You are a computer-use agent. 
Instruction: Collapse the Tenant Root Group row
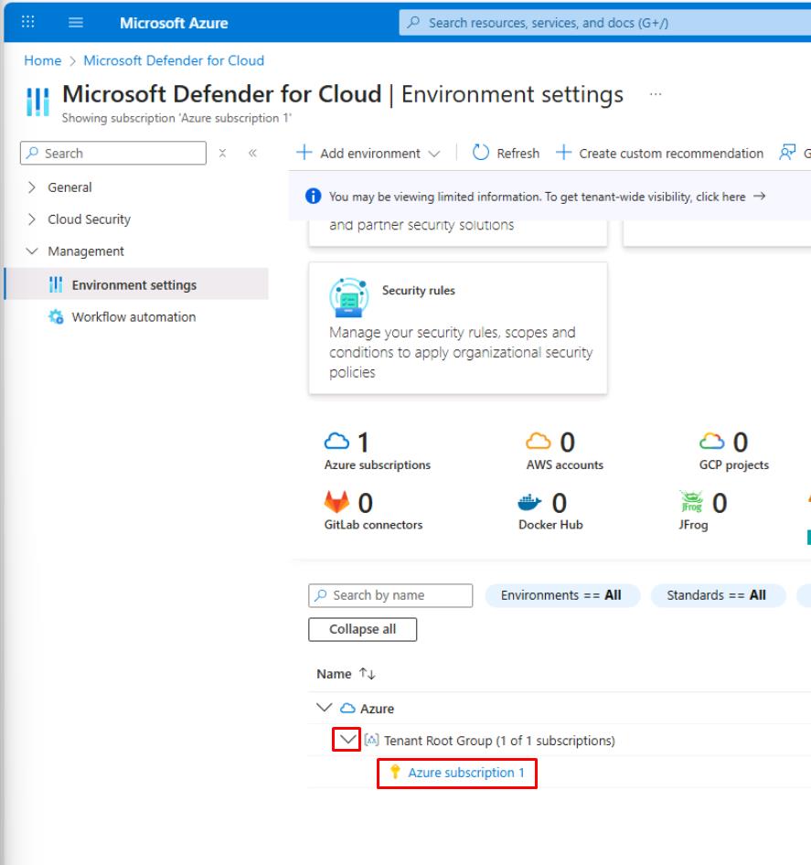click(x=346, y=740)
